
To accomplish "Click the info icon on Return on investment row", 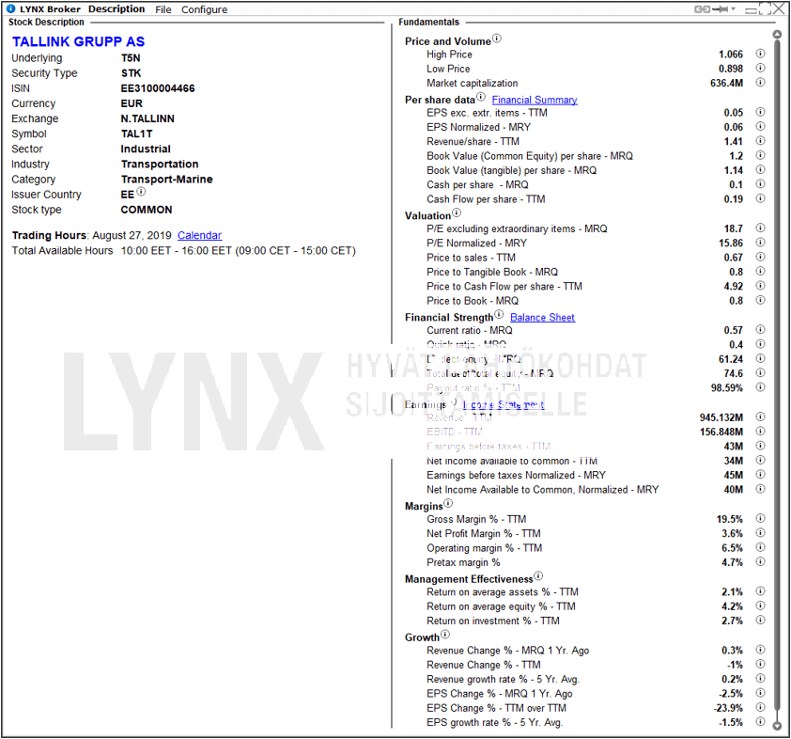I will [x=760, y=621].
